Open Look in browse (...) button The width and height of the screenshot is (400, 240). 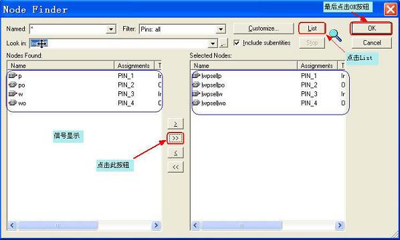coord(223,43)
